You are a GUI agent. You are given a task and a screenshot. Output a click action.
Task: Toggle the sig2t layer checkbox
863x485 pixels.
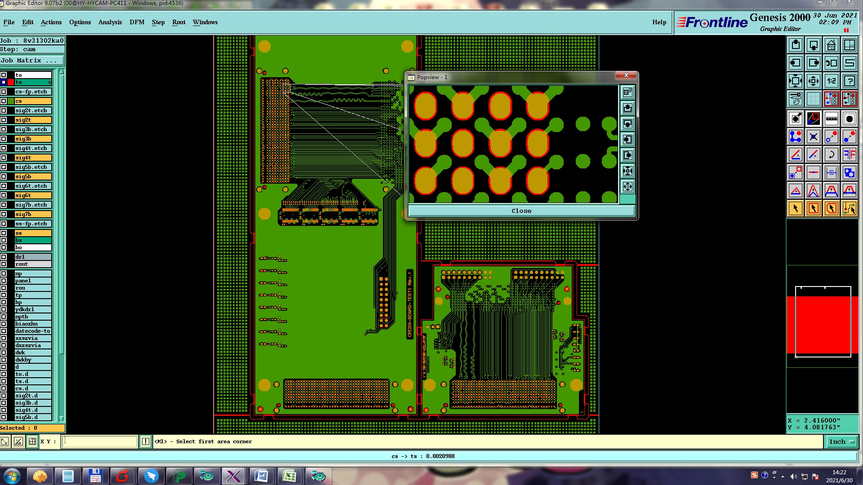4,120
